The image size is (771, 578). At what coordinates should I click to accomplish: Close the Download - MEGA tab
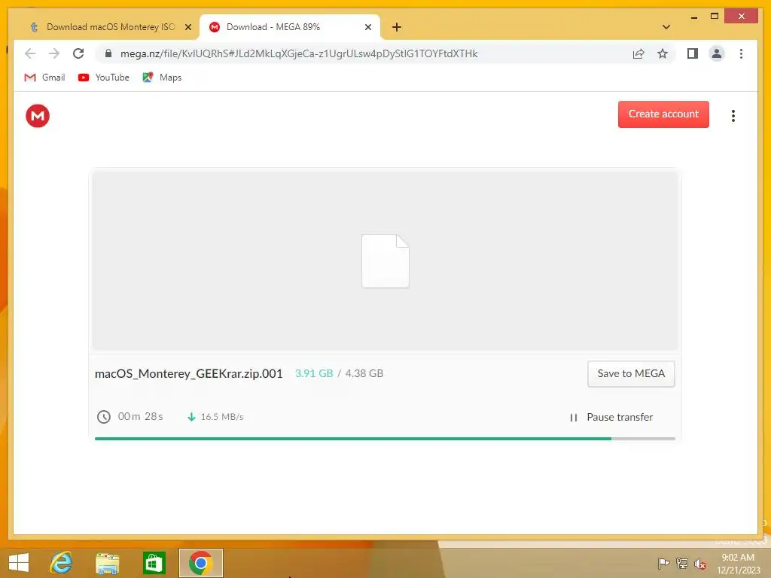coord(367,28)
